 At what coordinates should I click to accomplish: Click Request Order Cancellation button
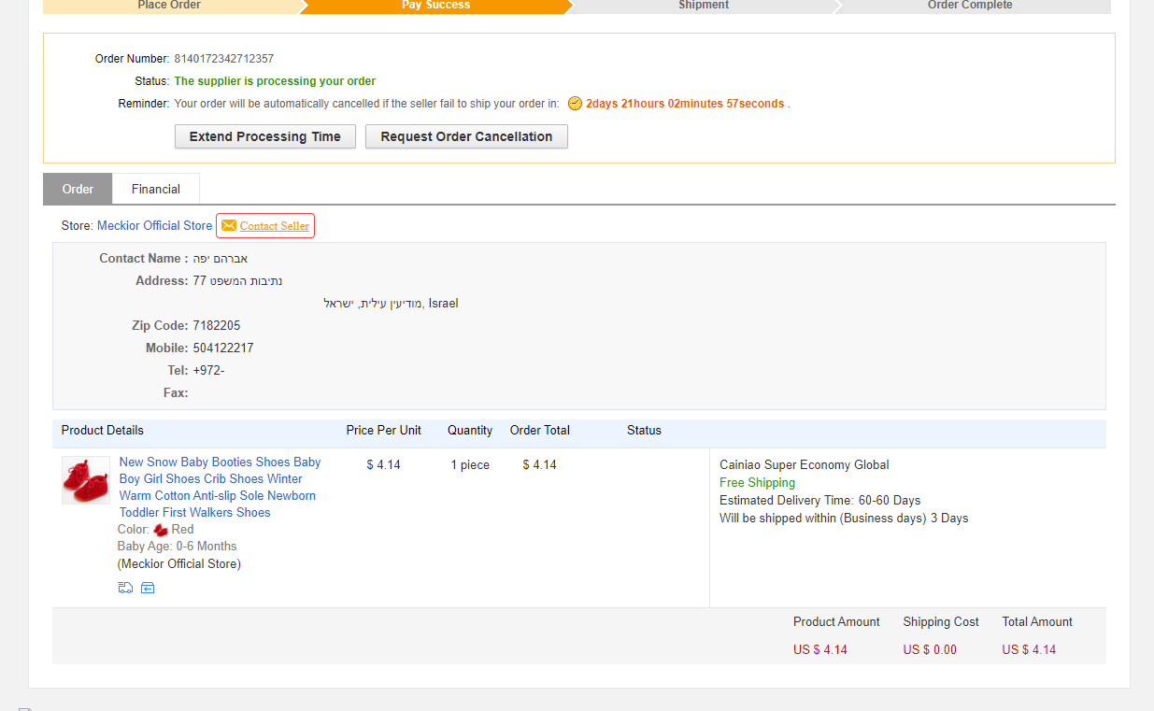[466, 136]
